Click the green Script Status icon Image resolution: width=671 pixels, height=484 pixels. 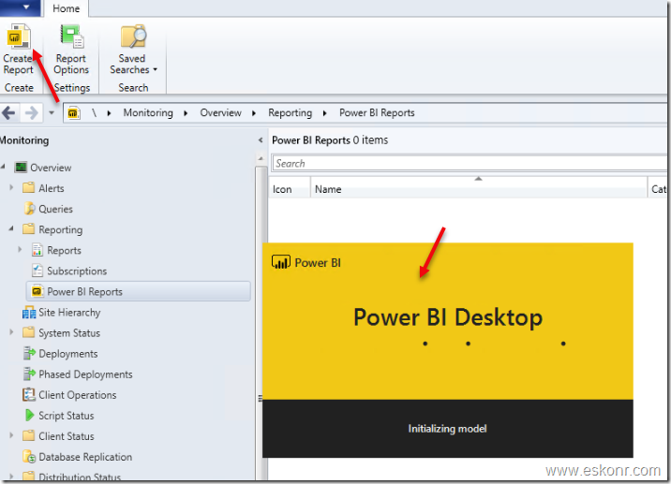(29, 415)
